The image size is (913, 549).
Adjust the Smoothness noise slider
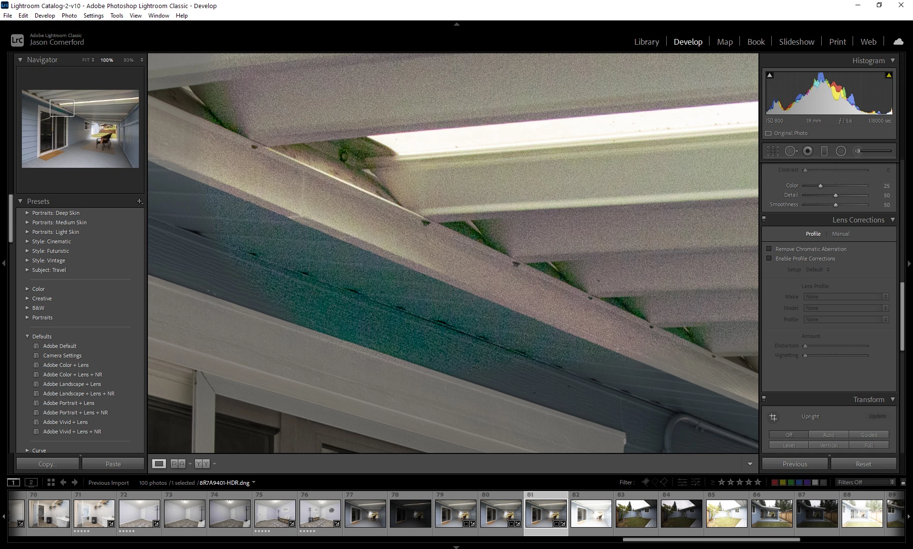click(835, 205)
